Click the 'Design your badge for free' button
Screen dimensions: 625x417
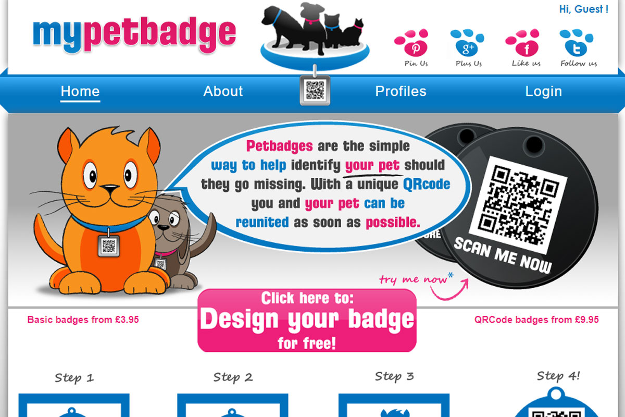pos(307,321)
